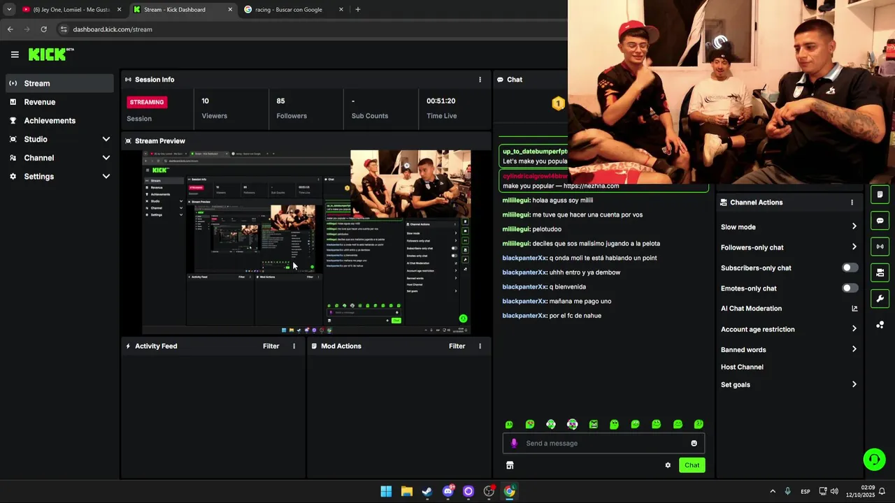The image size is (895, 503).
Task: Select Revenue in the sidebar
Action: tap(59, 102)
